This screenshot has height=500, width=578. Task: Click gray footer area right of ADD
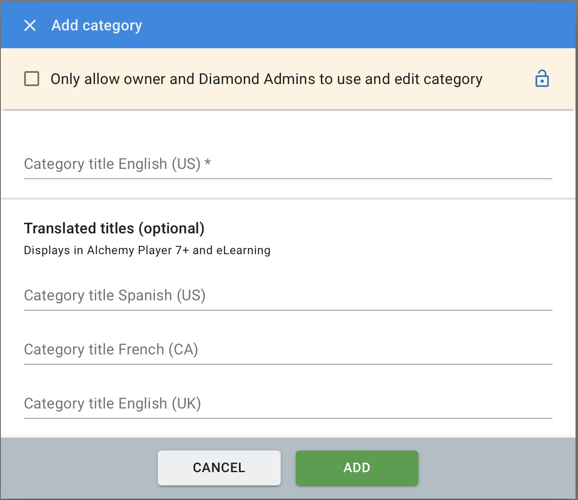point(496,468)
